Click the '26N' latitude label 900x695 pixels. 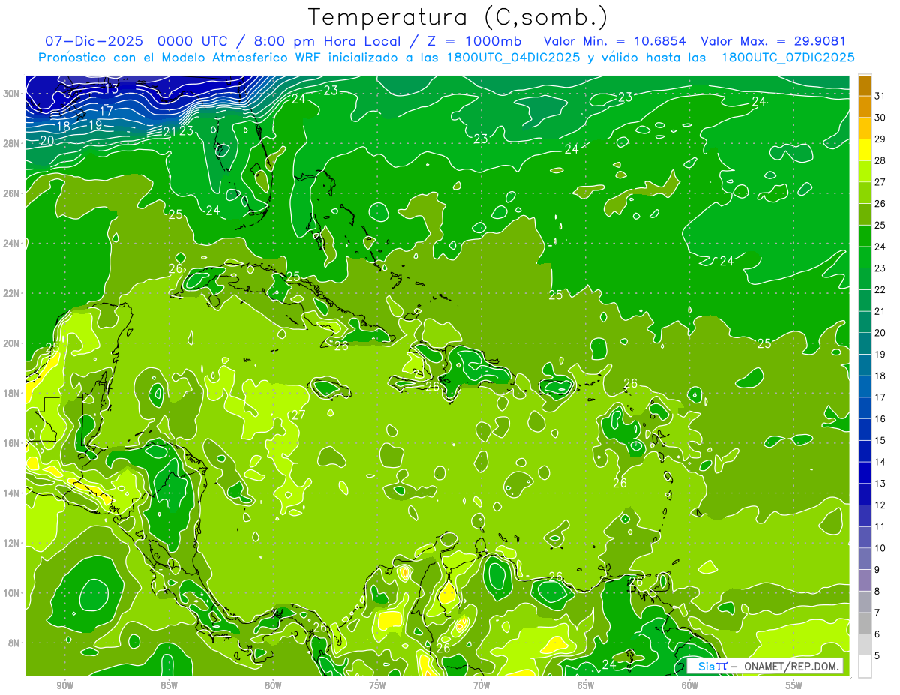13,193
